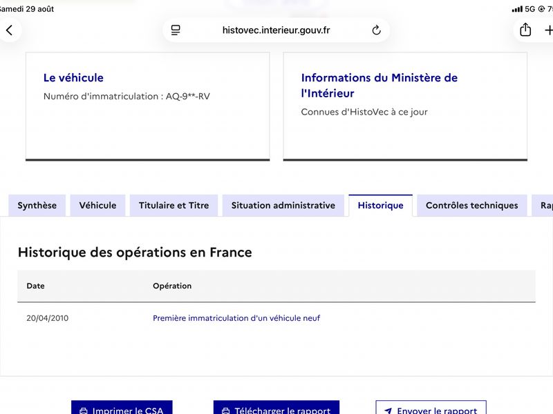Click the paper-plane icon on Envoyer le rapport
Image resolution: width=553 pixels, height=414 pixels.
coord(388,411)
